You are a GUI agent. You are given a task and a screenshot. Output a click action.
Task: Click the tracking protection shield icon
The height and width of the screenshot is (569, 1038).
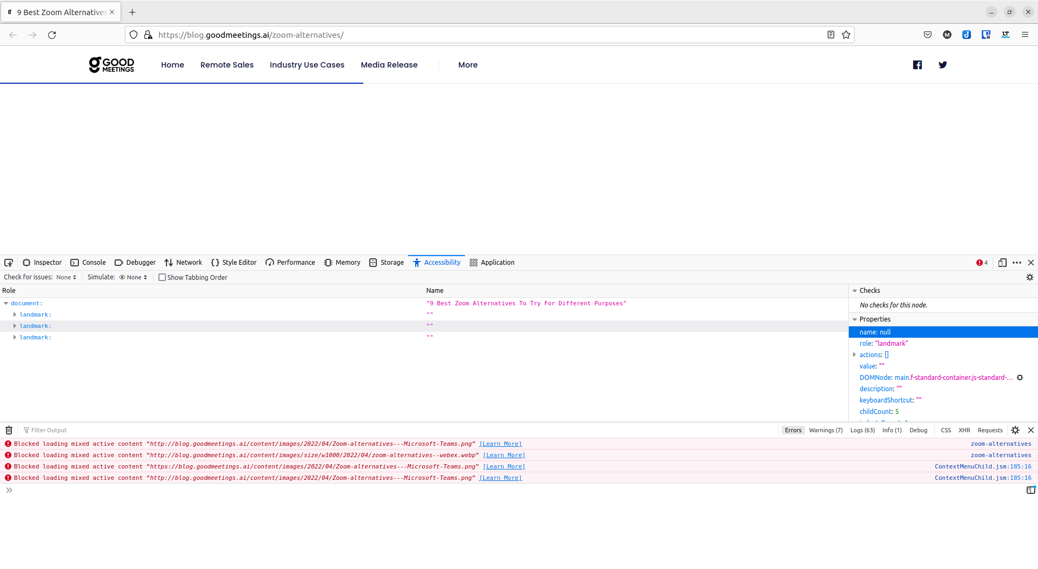(x=134, y=35)
